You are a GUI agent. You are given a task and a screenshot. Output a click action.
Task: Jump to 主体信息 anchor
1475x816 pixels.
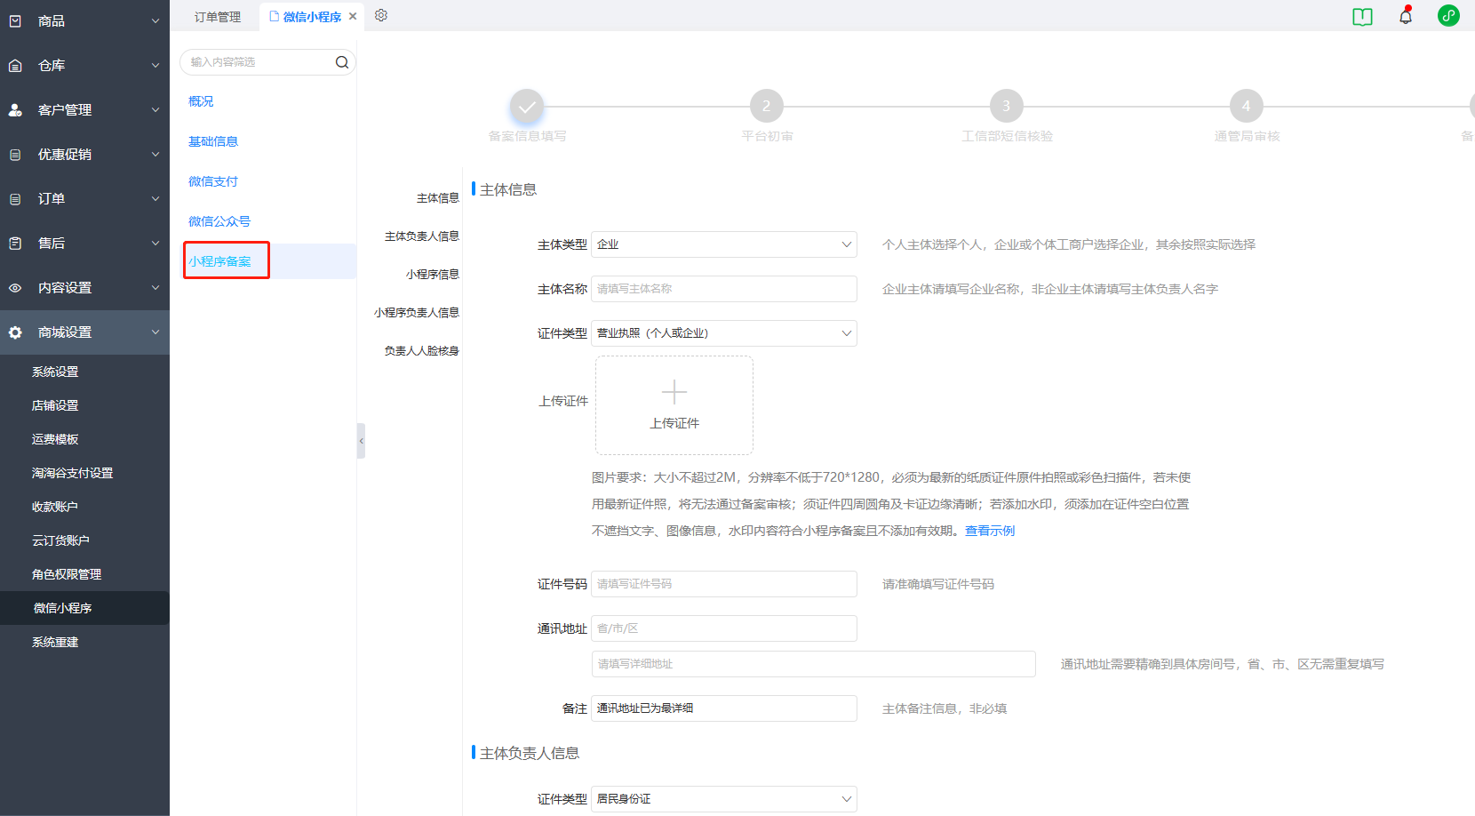pos(438,198)
